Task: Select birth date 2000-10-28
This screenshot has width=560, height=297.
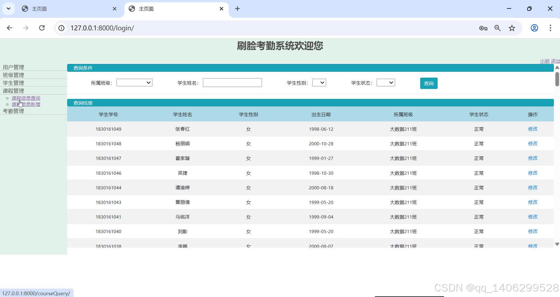Action: (321, 144)
